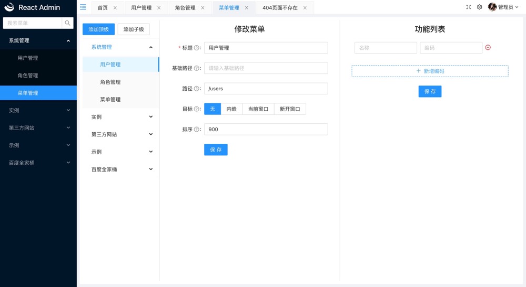Select 新开窗口 as target option
This screenshot has height=287, width=526.
(x=290, y=109)
